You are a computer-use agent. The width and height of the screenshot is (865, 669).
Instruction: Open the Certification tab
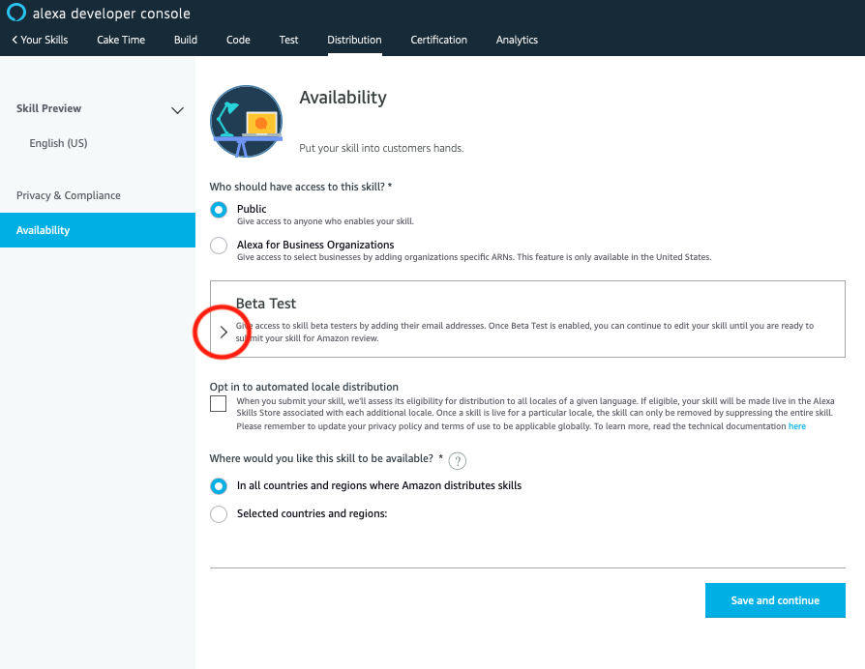438,40
